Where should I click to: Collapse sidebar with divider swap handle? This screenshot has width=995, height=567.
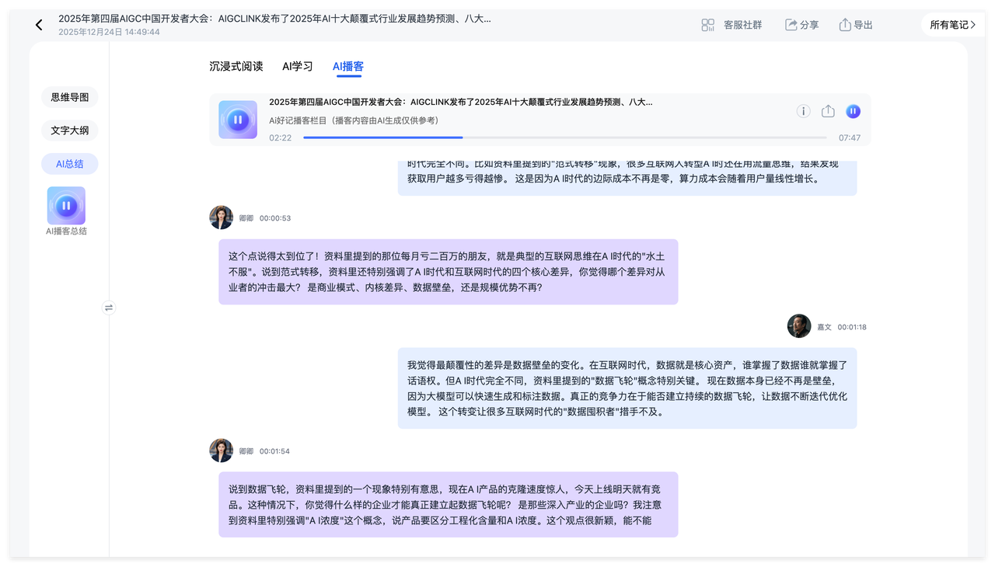point(109,308)
